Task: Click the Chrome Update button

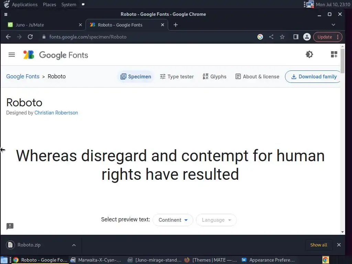Action: tap(324, 37)
